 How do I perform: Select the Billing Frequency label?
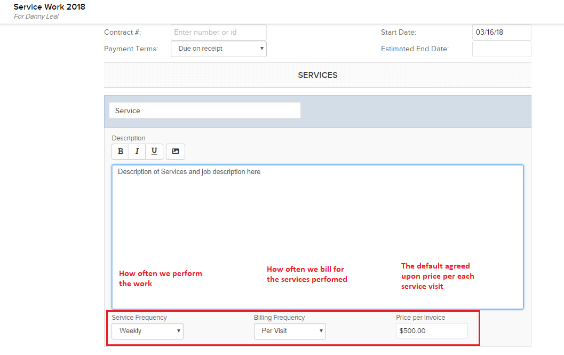point(280,318)
